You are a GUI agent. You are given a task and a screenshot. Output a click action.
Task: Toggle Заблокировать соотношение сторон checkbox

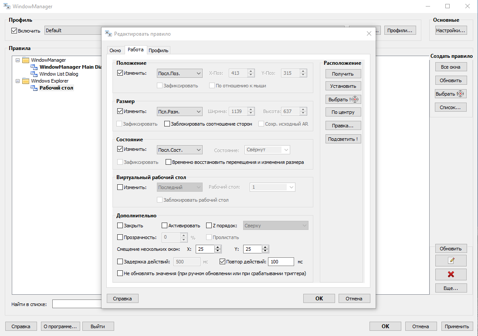[167, 124]
